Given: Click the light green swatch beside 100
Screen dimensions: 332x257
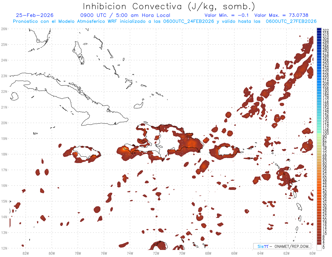Looking at the screenshot, I should pyautogui.click(x=319, y=135).
